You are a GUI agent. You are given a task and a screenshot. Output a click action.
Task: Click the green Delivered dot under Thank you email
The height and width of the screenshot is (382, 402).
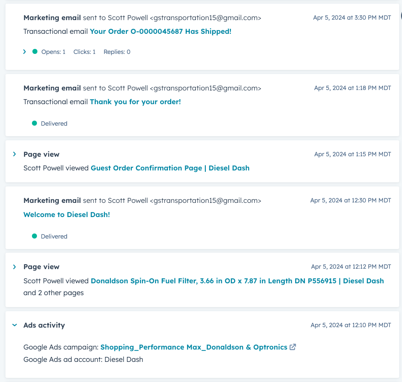tap(34, 123)
